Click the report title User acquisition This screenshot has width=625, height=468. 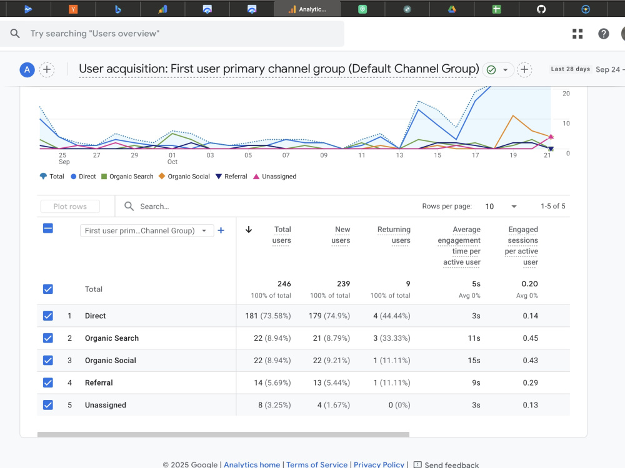pyautogui.click(x=279, y=69)
